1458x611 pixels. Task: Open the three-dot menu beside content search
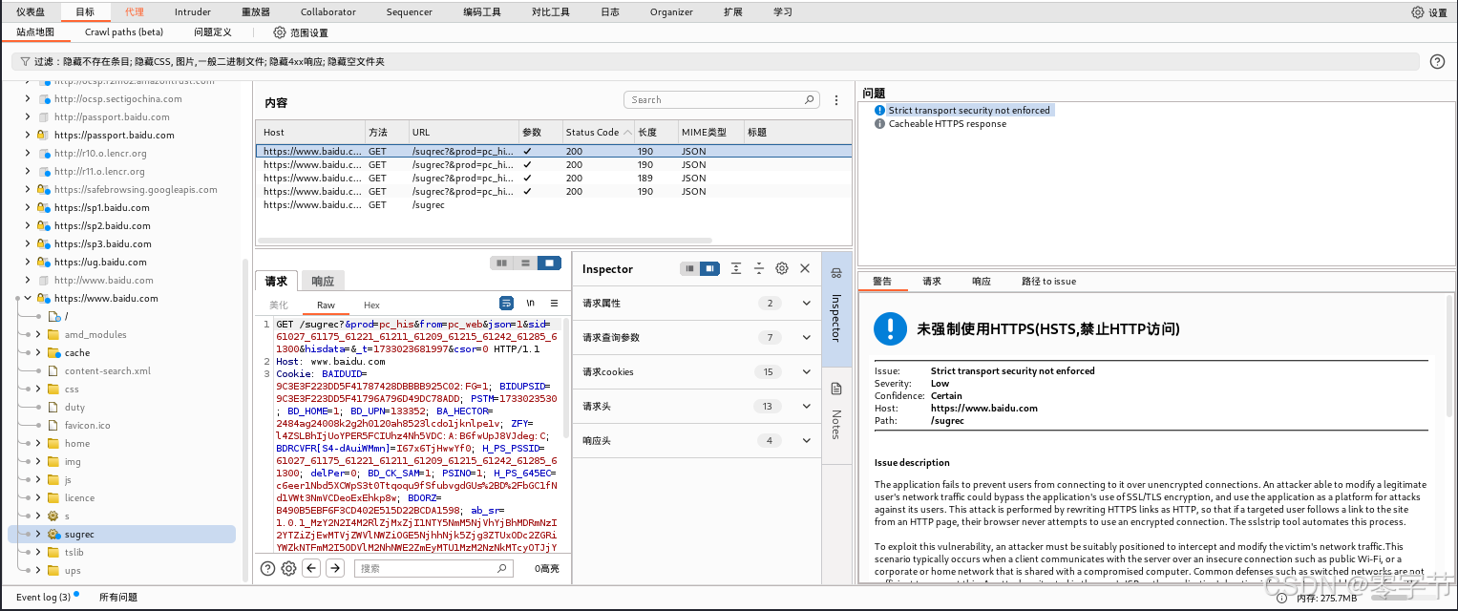[x=836, y=100]
